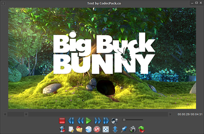Maximize the player window
This screenshot has height=134, width=204.
click(x=197, y=3)
